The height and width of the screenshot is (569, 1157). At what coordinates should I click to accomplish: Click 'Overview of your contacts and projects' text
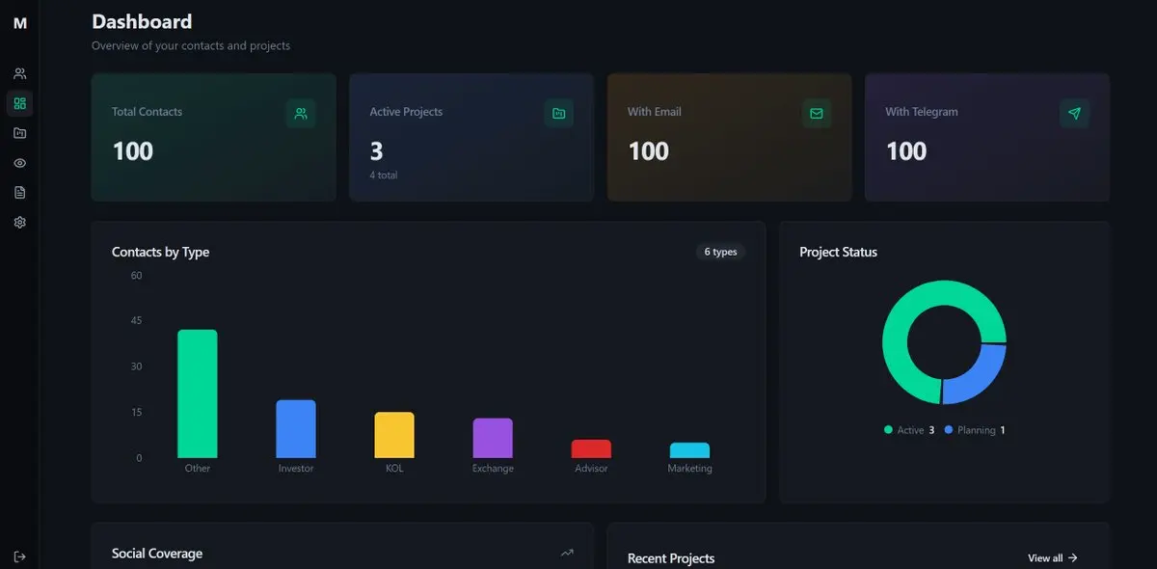(191, 45)
